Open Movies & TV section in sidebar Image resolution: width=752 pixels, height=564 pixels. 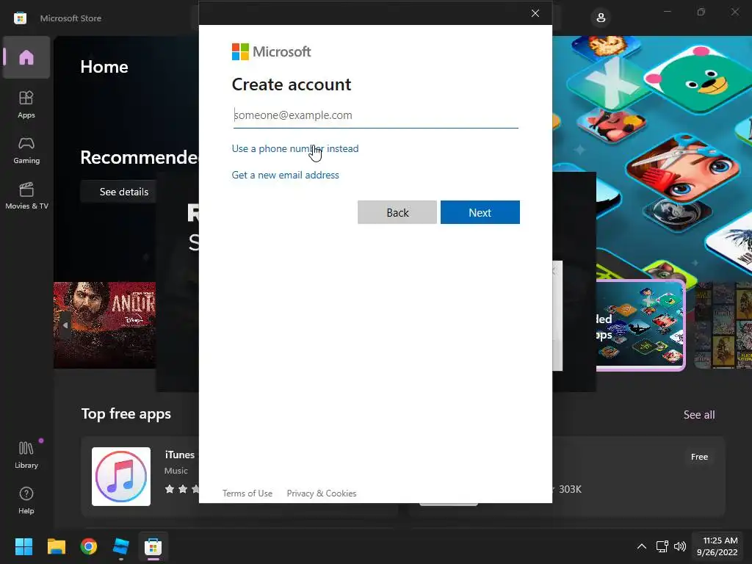tap(26, 195)
